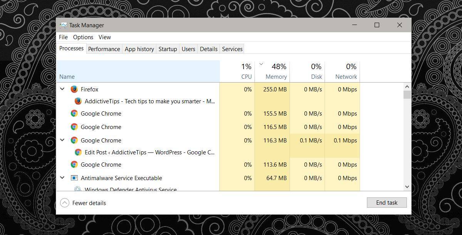Click the Fewer details link
Image resolution: width=462 pixels, height=235 pixels.
click(89, 203)
